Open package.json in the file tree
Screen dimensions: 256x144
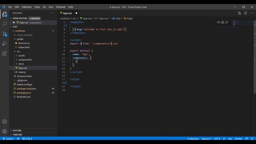(24, 92)
